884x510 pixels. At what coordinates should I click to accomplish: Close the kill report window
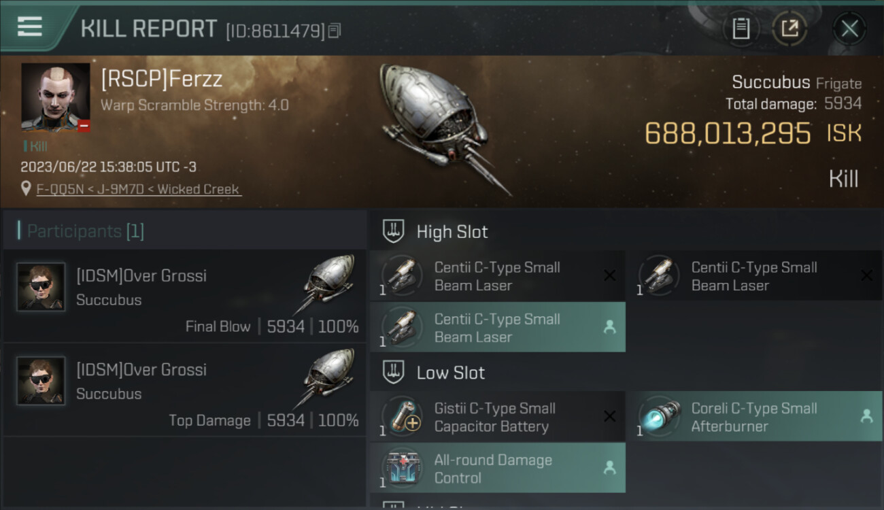point(849,29)
